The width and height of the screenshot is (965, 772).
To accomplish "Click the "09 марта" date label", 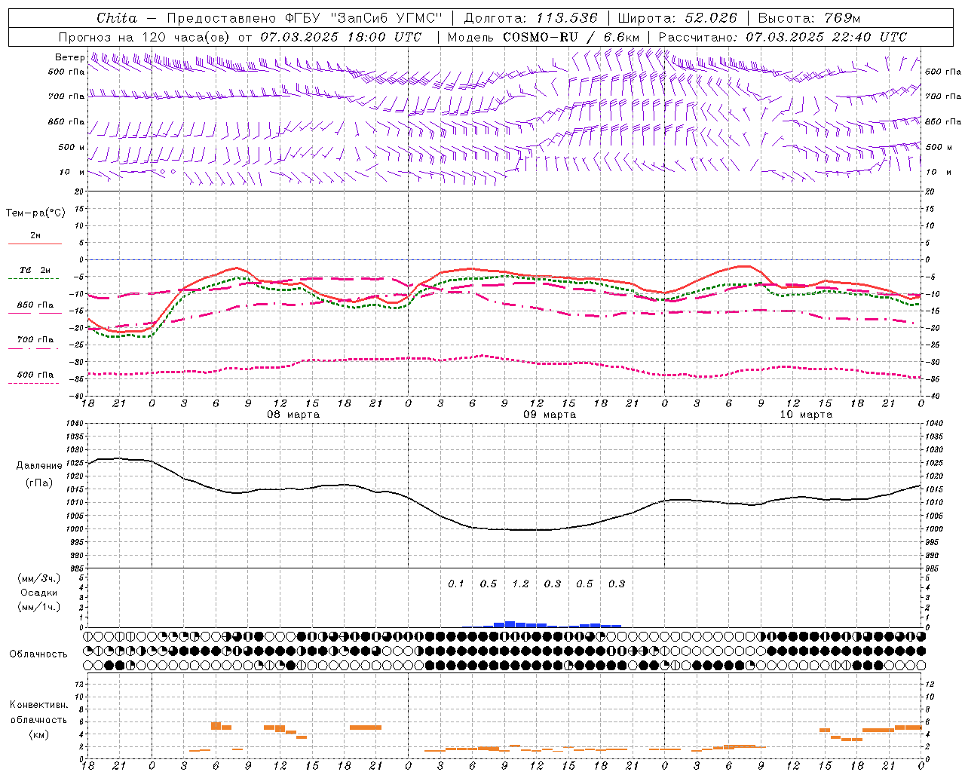I will (x=550, y=415).
